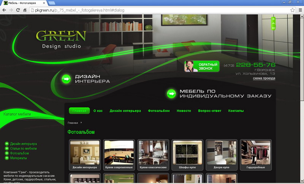Click the address text ул. Хользунова, 13
Screen dimensions: 304x184
click(x=255, y=74)
